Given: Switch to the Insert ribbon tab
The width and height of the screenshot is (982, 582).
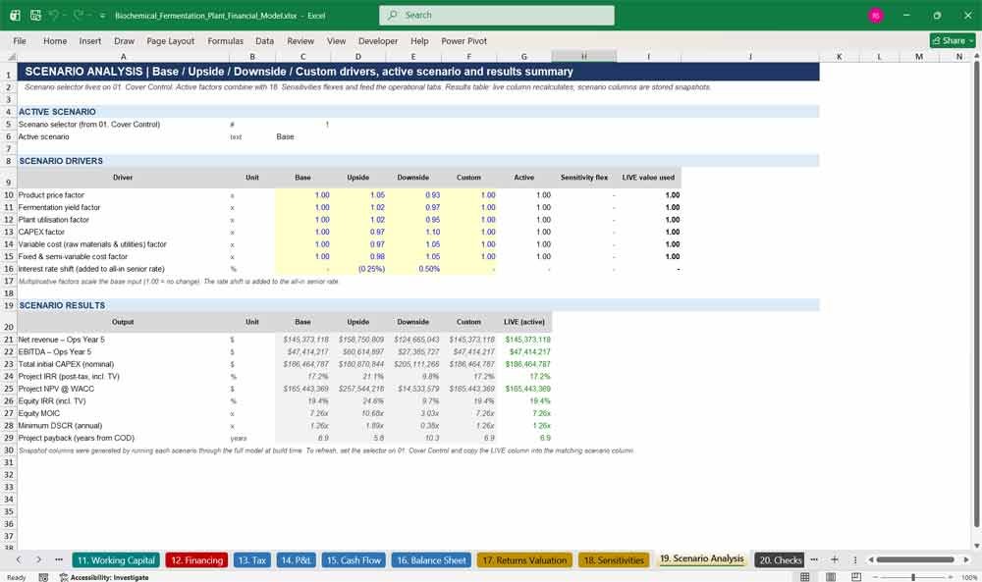Looking at the screenshot, I should tap(90, 40).
